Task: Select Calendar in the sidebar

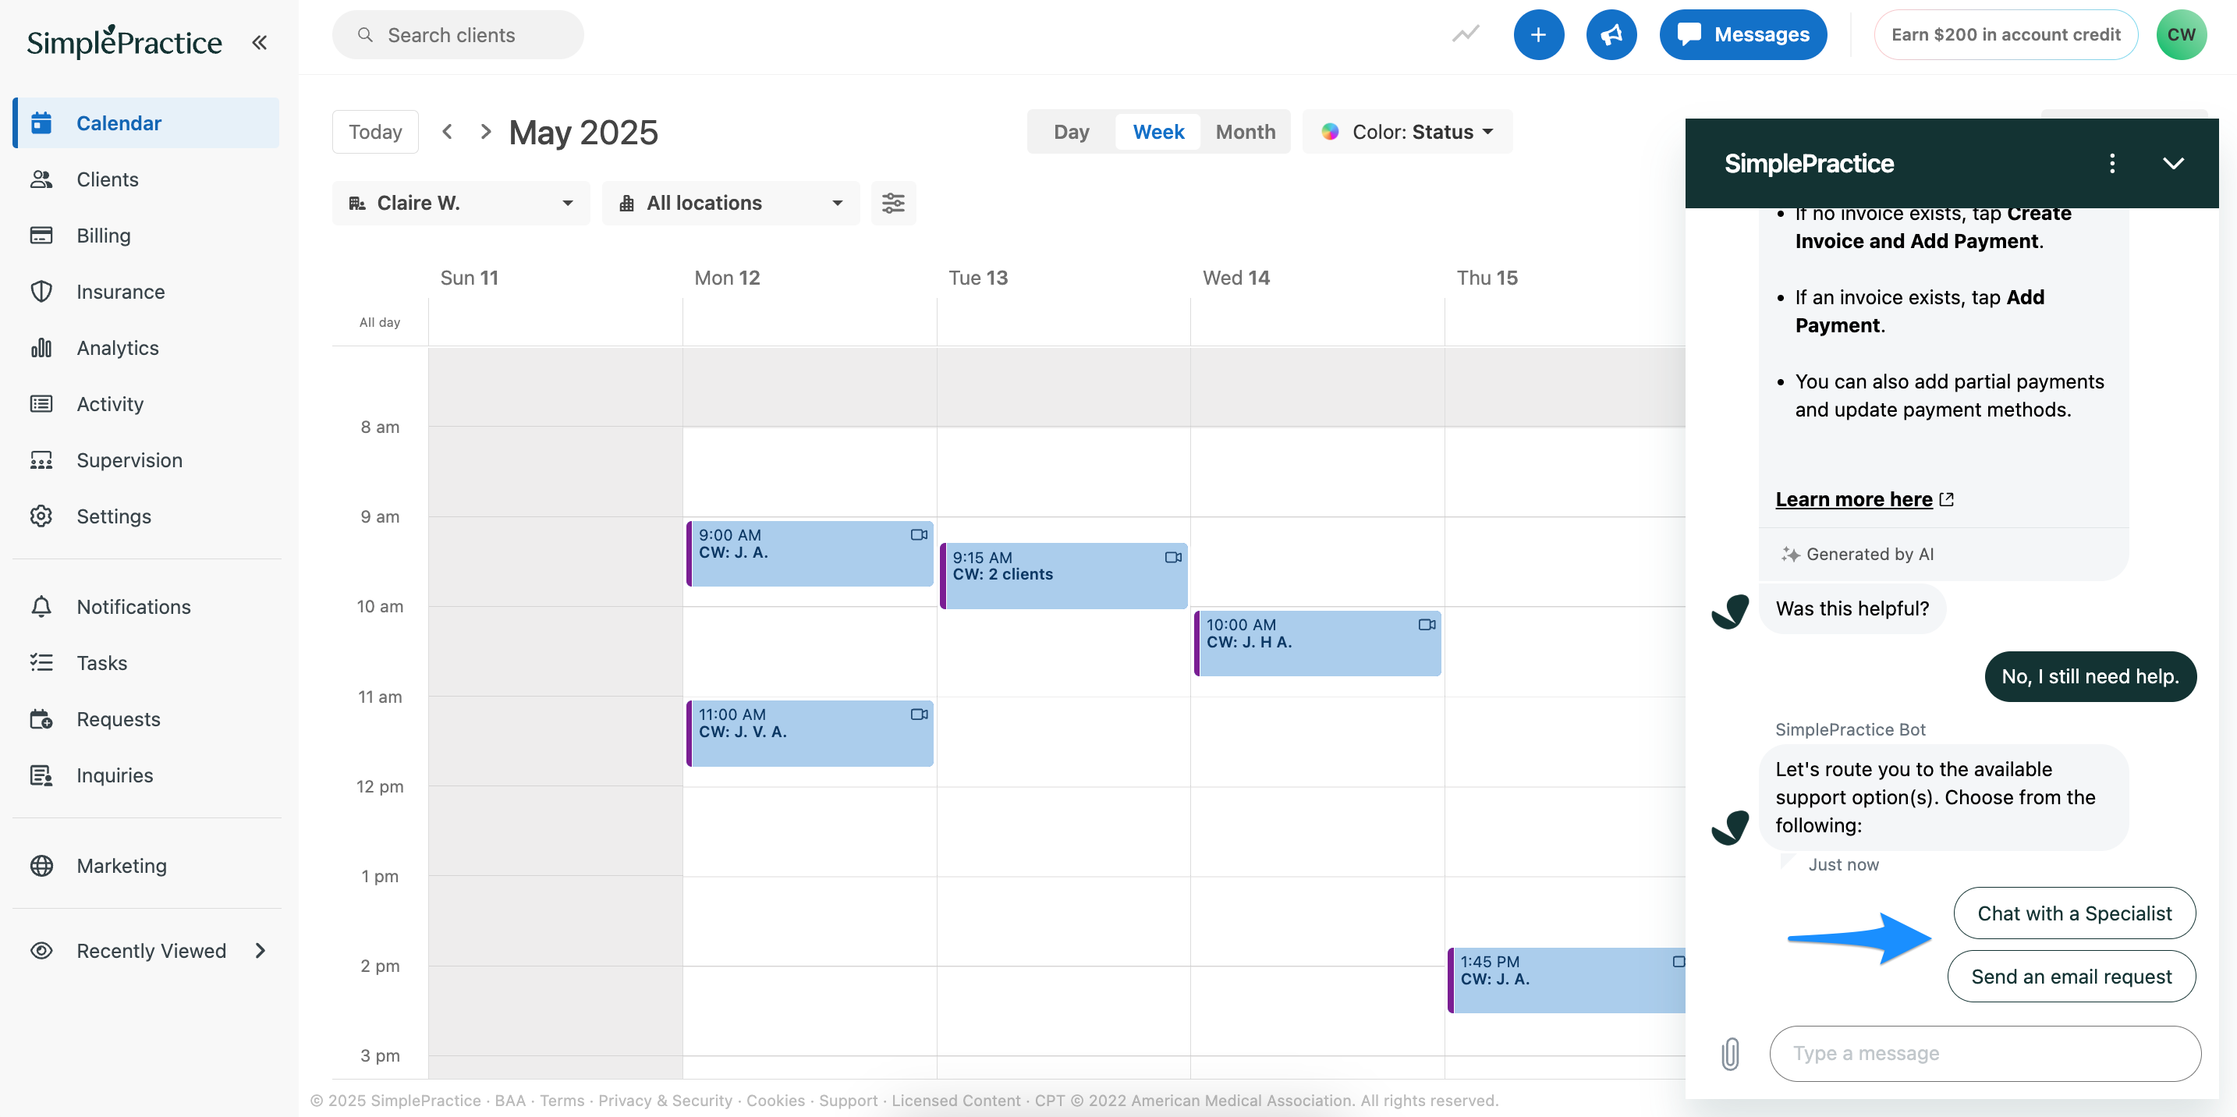Action: (x=146, y=122)
